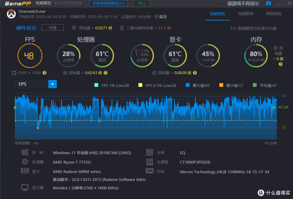Click the processor 28% usage gauge
The width and height of the screenshot is (293, 199).
point(69,56)
